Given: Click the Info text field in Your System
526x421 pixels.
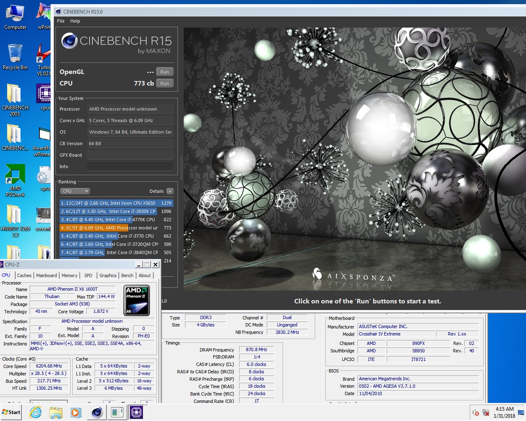Looking at the screenshot, I should coord(130,167).
